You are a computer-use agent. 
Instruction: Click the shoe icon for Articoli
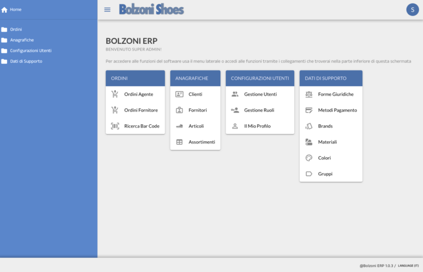(180, 126)
